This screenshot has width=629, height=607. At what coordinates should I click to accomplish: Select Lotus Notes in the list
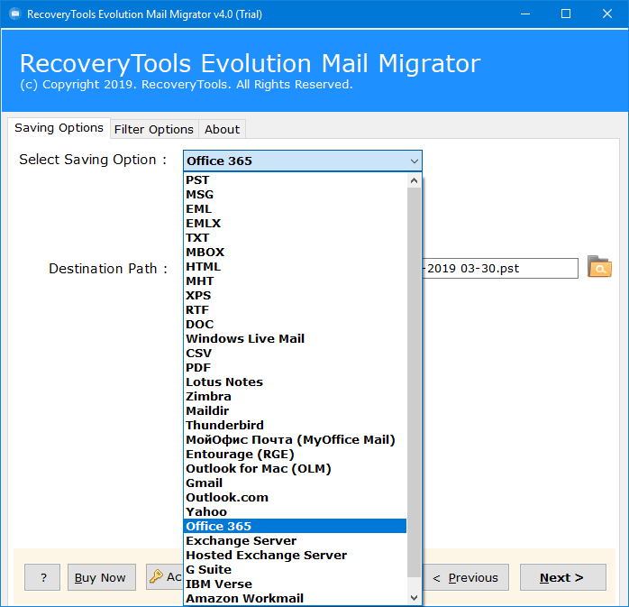tap(295, 382)
